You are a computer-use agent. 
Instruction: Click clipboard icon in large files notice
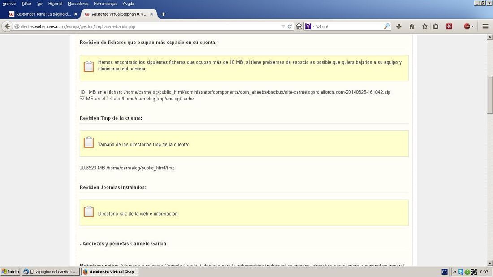(x=89, y=66)
